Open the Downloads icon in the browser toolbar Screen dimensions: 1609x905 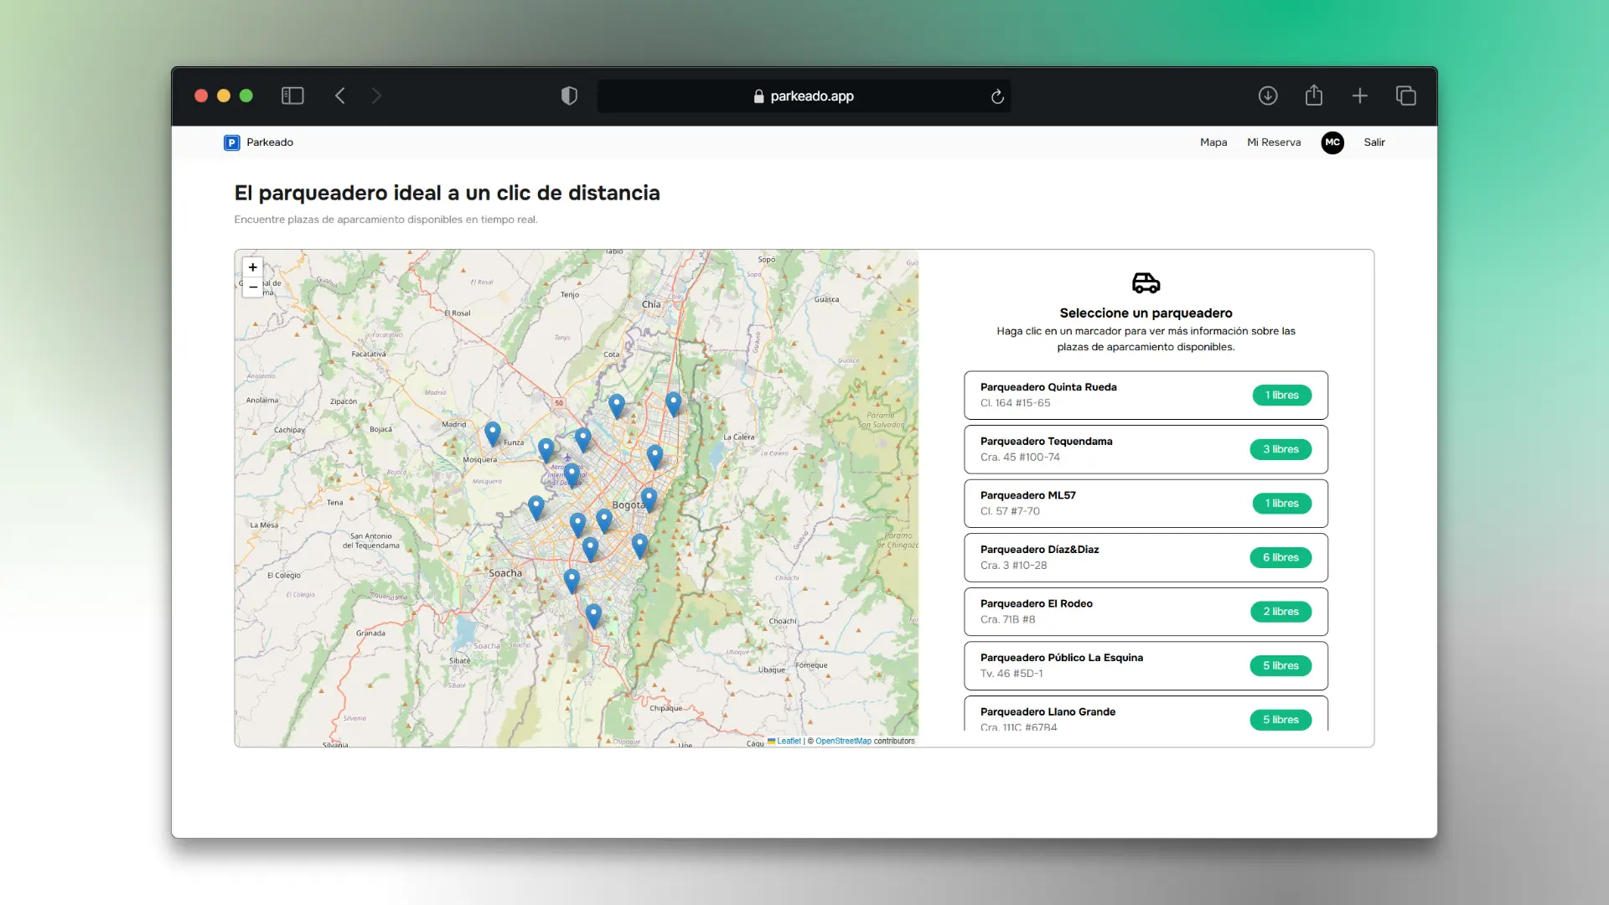1268,96
